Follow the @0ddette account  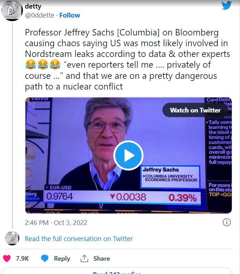tap(70, 15)
